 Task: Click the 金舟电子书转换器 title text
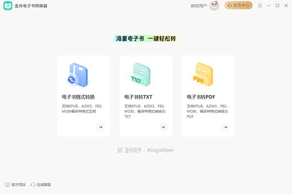click(31, 6)
